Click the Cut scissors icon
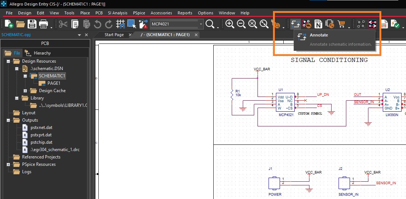Viewport: 406px width, 199px height. pos(63,24)
